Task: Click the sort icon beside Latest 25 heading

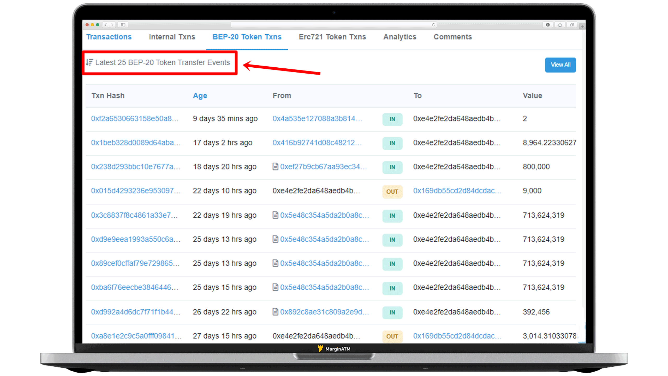Action: (90, 62)
